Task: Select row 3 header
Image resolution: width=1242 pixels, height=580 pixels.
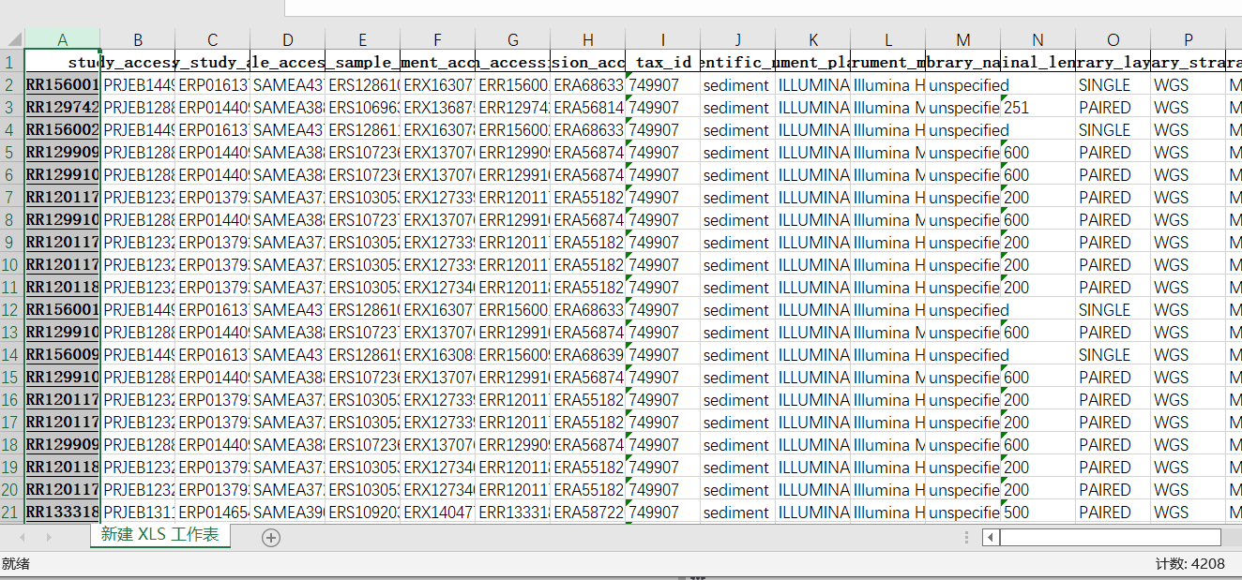Action: click(x=12, y=107)
